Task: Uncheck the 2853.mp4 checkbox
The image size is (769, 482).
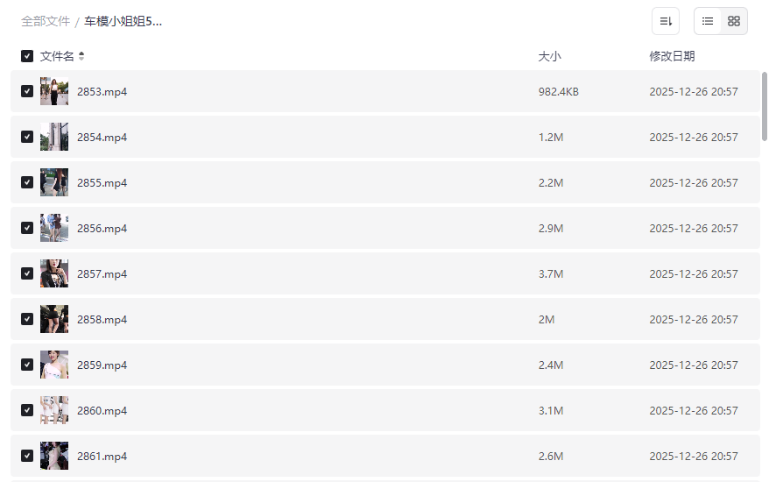Action: [x=27, y=91]
